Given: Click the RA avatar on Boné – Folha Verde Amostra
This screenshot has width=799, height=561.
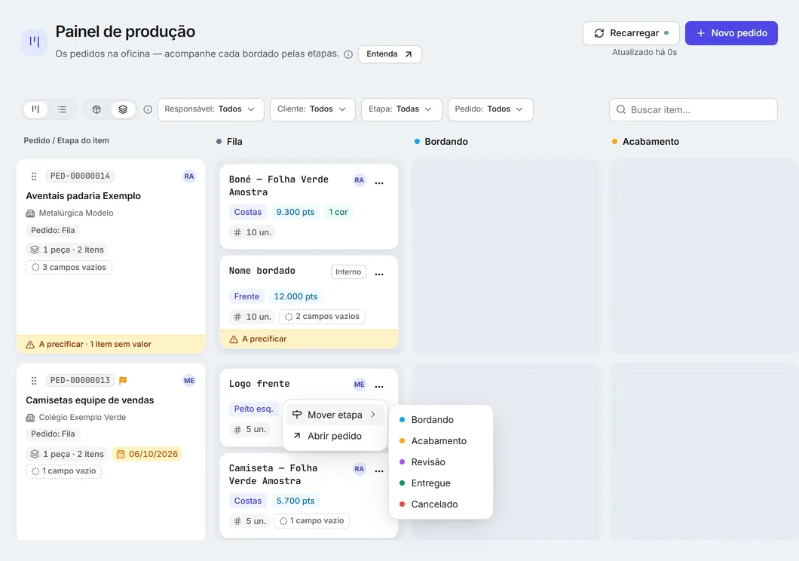Looking at the screenshot, I should click(x=360, y=180).
